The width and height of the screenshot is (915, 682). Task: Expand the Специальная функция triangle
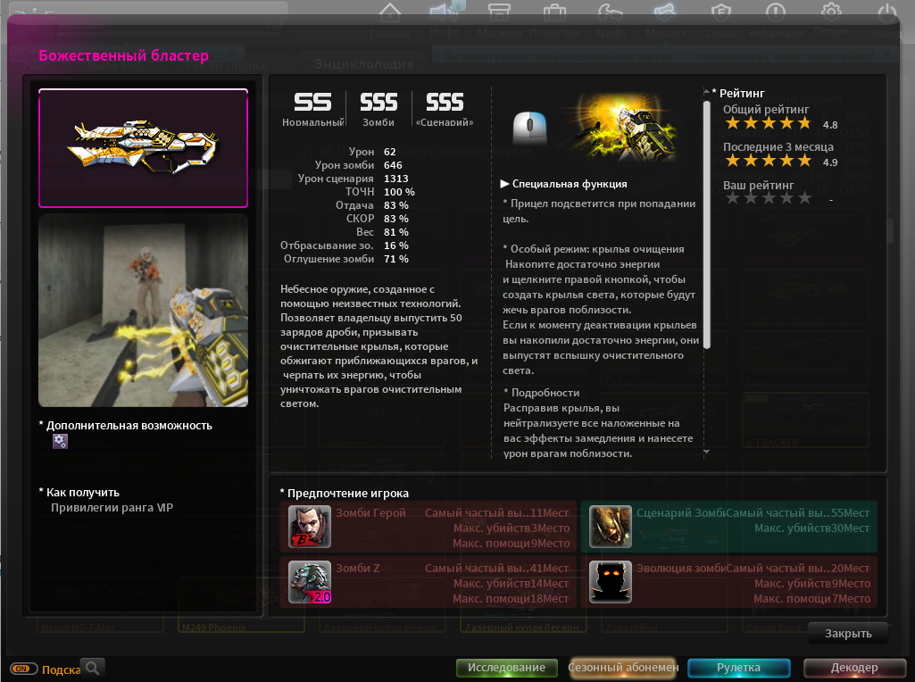[x=504, y=184]
